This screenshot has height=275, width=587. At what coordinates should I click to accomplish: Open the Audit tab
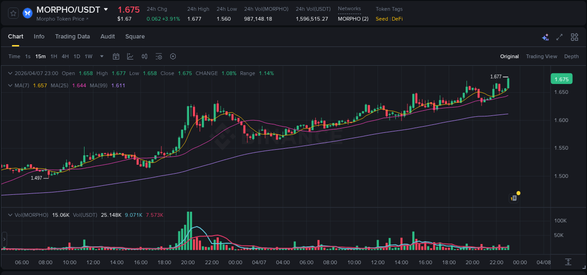tap(108, 37)
